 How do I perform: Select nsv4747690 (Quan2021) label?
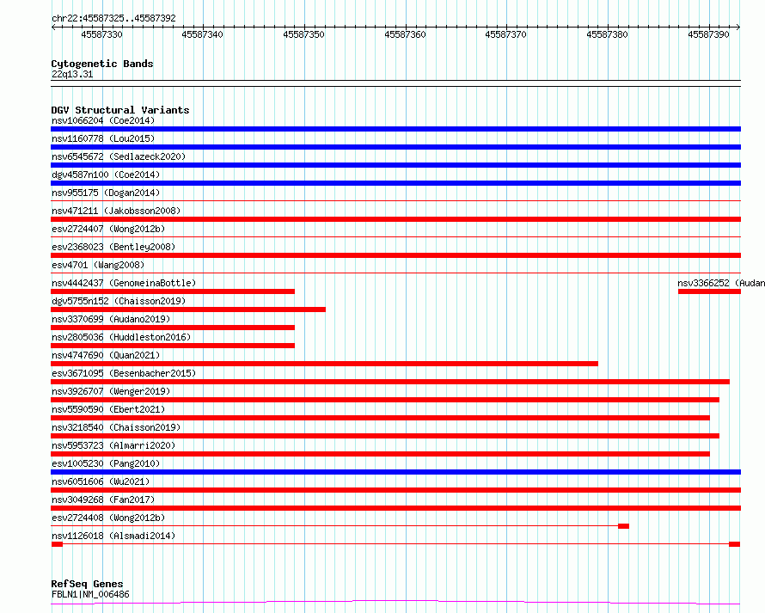106,355
